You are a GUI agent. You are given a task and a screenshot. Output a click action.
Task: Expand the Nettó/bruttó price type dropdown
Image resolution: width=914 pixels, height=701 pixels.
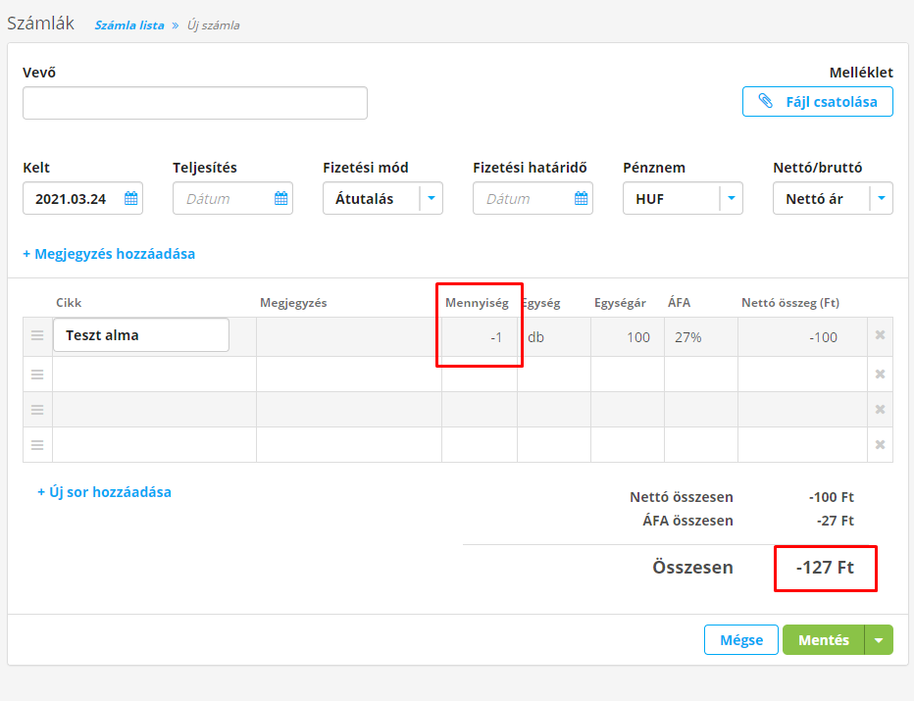click(881, 199)
